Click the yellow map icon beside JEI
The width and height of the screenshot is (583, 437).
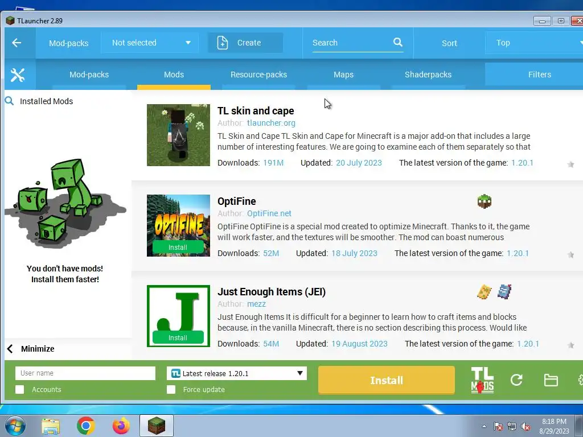pyautogui.click(x=484, y=292)
